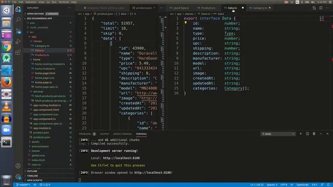Click the terminal input cursor line
Screen dimensions: 333x187
pos(80,180)
